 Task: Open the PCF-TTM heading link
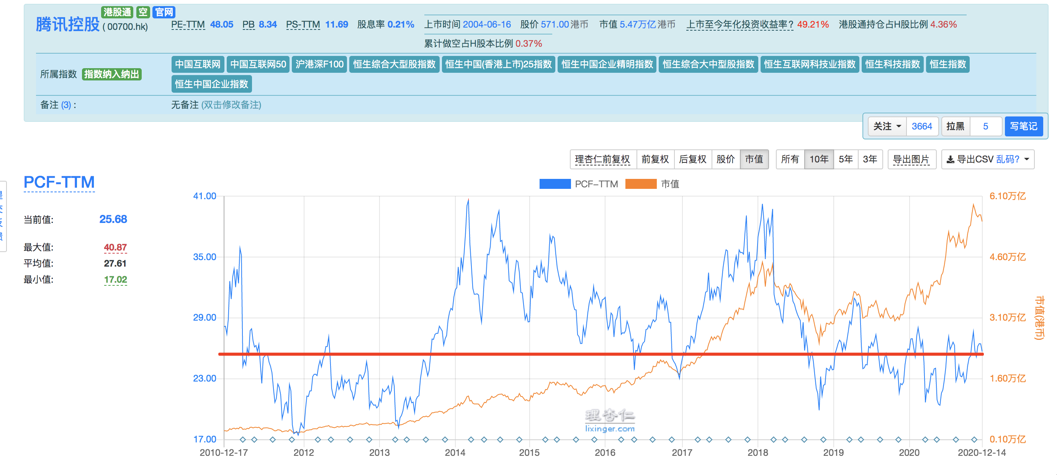click(59, 182)
